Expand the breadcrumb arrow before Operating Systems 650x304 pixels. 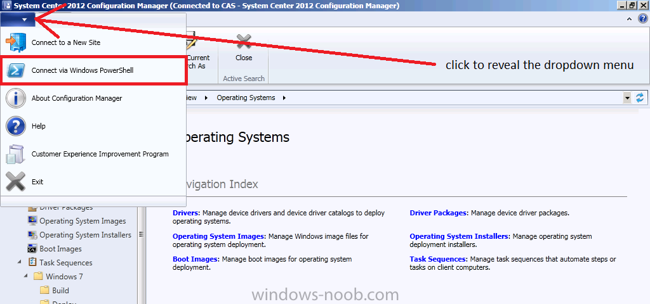coord(206,98)
